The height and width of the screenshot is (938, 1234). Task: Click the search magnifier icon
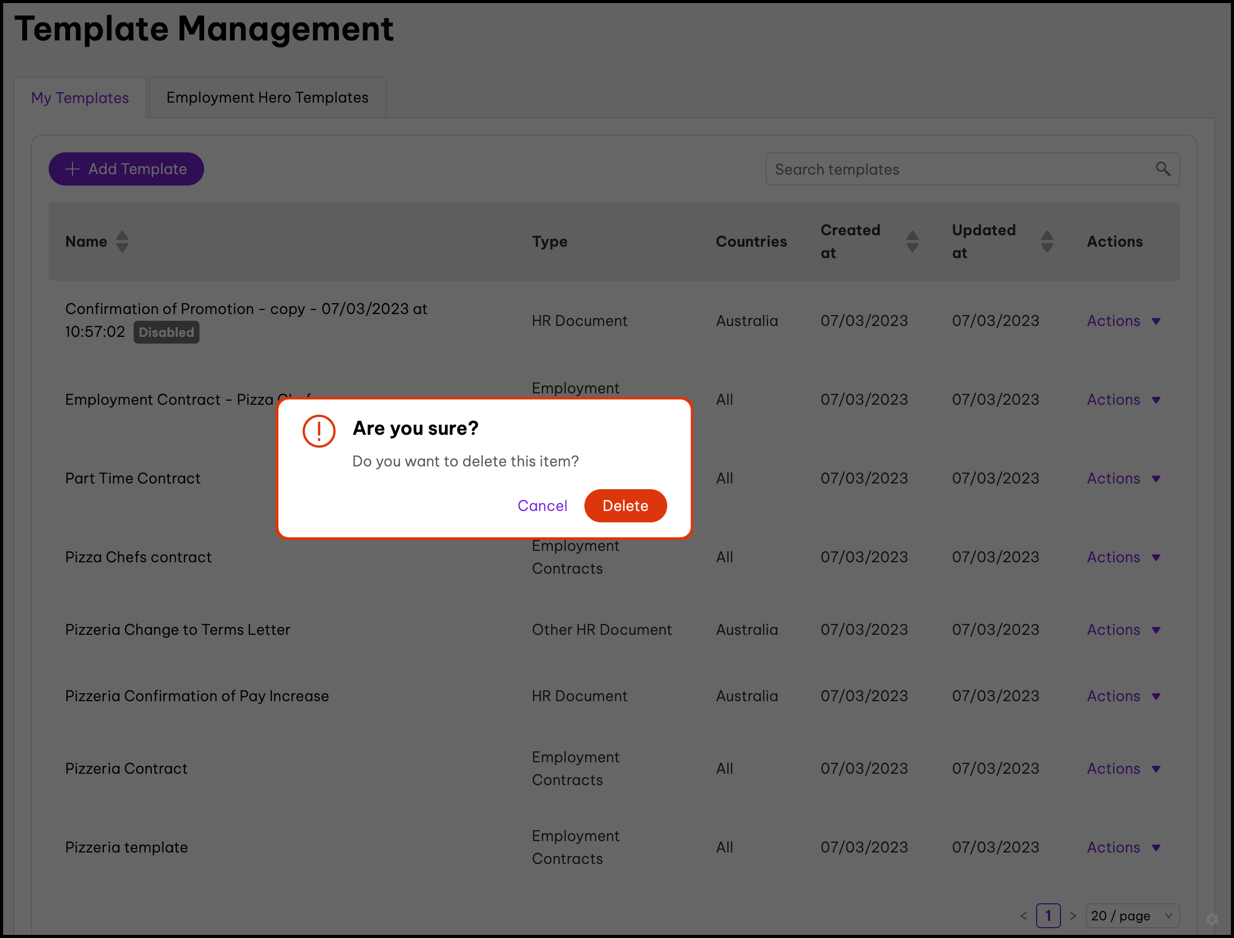coord(1163,168)
